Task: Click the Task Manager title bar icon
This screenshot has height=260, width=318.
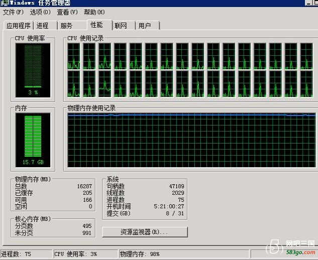Action: pyautogui.click(x=5, y=3)
